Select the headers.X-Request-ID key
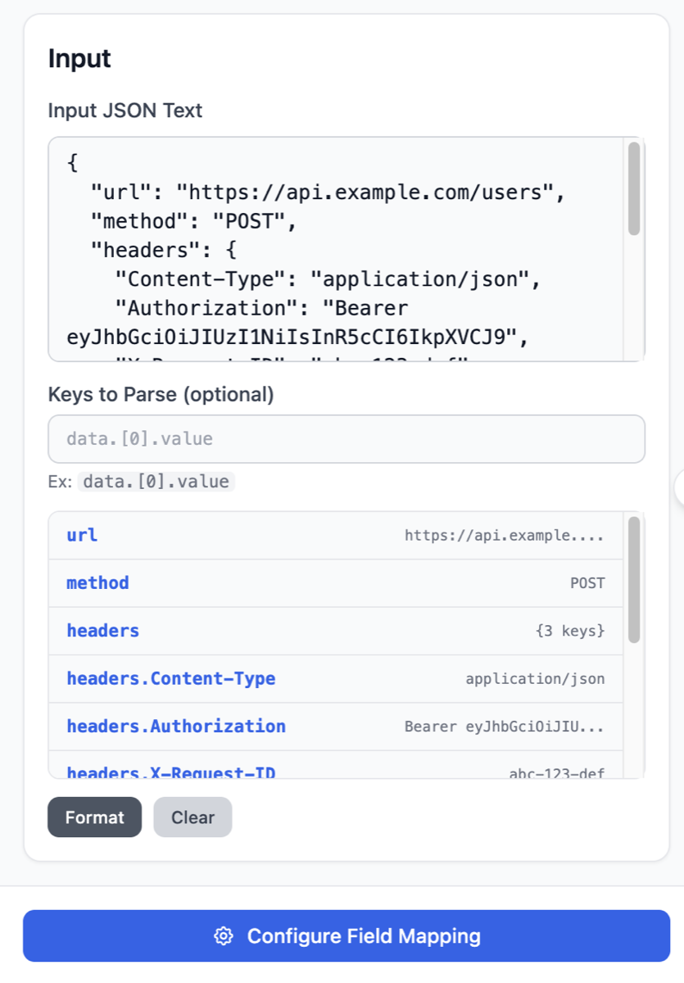The height and width of the screenshot is (983, 684). coord(172,771)
